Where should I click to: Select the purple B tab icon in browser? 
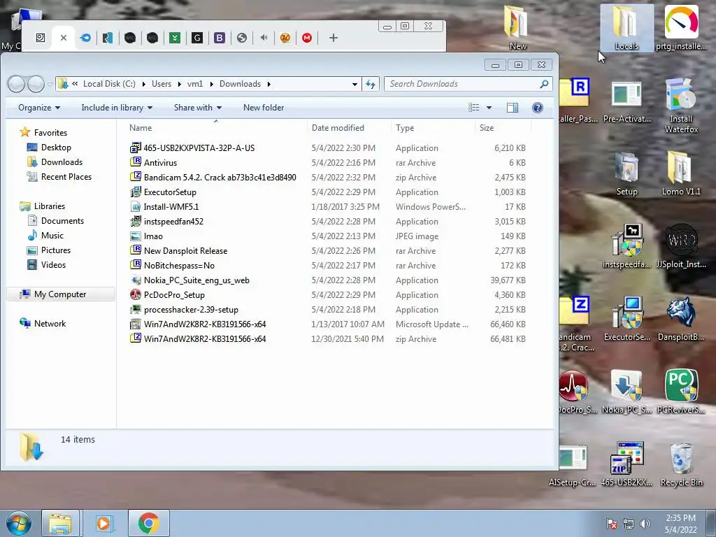219,38
